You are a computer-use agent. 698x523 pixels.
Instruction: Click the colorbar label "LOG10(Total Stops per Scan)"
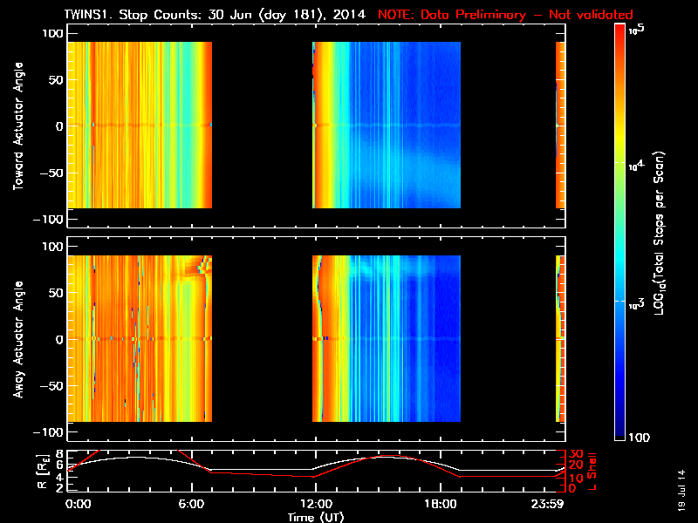(x=663, y=231)
